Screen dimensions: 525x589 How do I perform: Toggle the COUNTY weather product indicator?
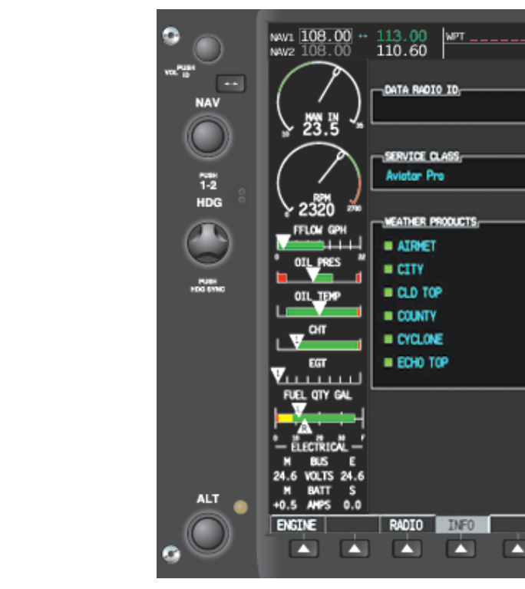point(388,315)
